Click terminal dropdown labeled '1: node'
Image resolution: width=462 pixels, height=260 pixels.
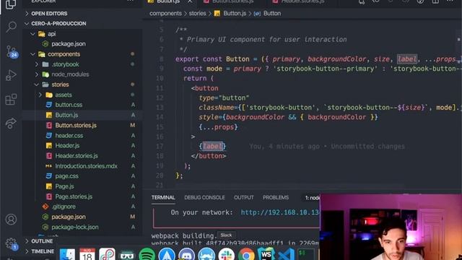pos(313,198)
